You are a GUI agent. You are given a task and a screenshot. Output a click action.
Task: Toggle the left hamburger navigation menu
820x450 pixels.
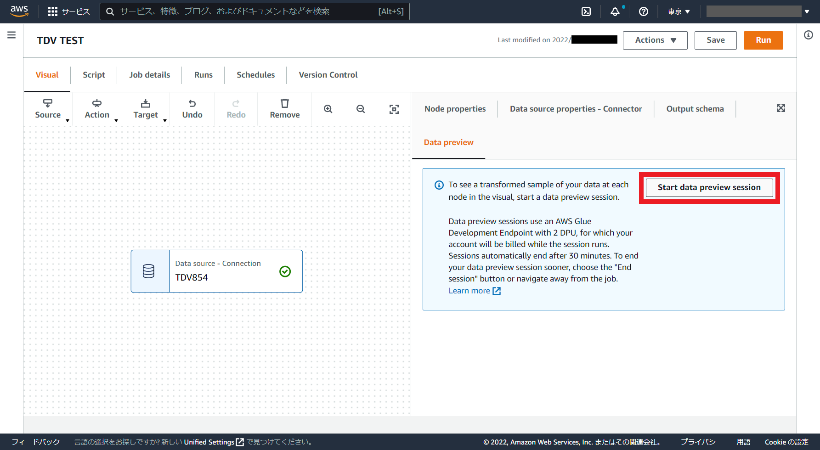click(x=11, y=35)
